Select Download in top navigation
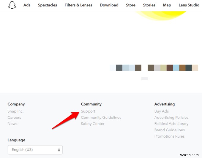This screenshot has width=202, height=158. [109, 5]
